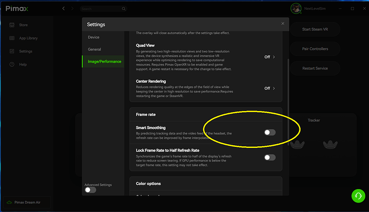Screen dimensions: 369x212
Task: Maximize the Pimax window
Action: pos(352,9)
